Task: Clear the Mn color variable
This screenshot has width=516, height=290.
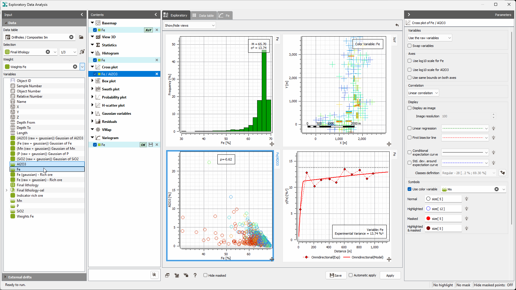Action: pyautogui.click(x=497, y=189)
